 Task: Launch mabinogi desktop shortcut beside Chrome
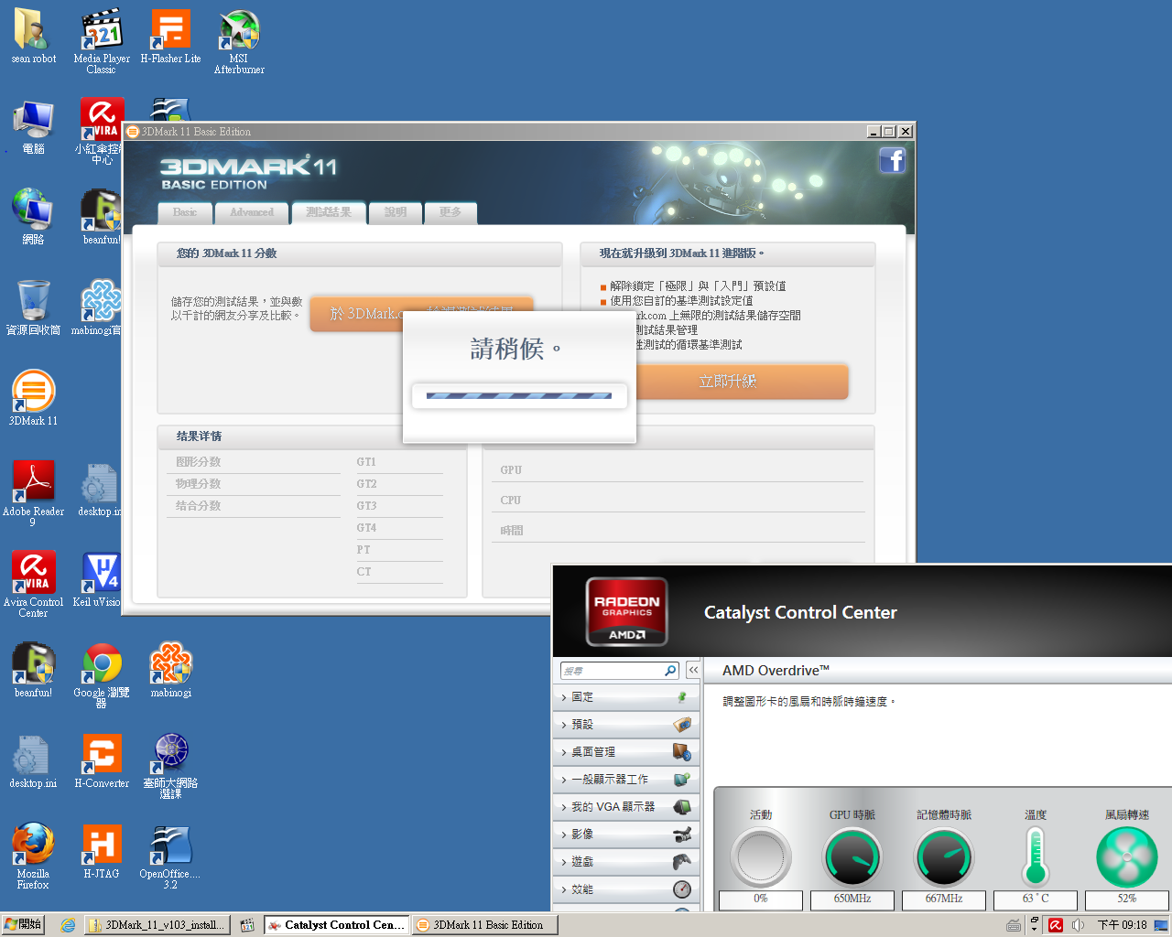[170, 670]
